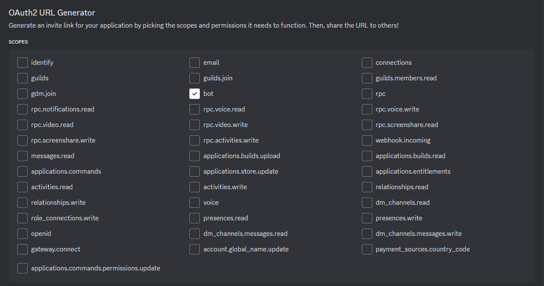Tick the dm_channels.read checkbox
The height and width of the screenshot is (286, 544).
tap(367, 203)
